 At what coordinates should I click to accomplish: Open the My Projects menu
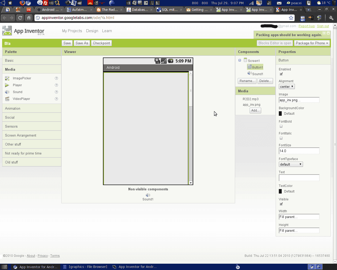(72, 31)
